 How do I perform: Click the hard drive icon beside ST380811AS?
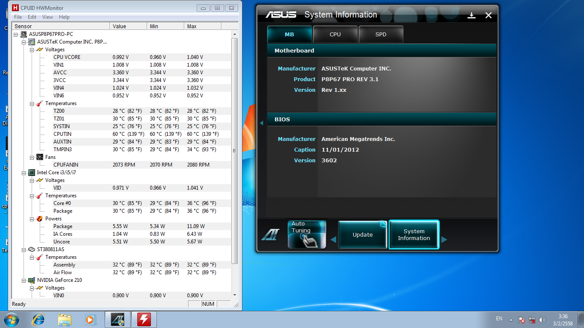pos(32,249)
